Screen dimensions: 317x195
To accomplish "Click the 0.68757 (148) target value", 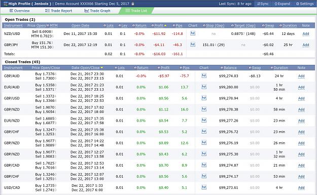I will point(243,34).
